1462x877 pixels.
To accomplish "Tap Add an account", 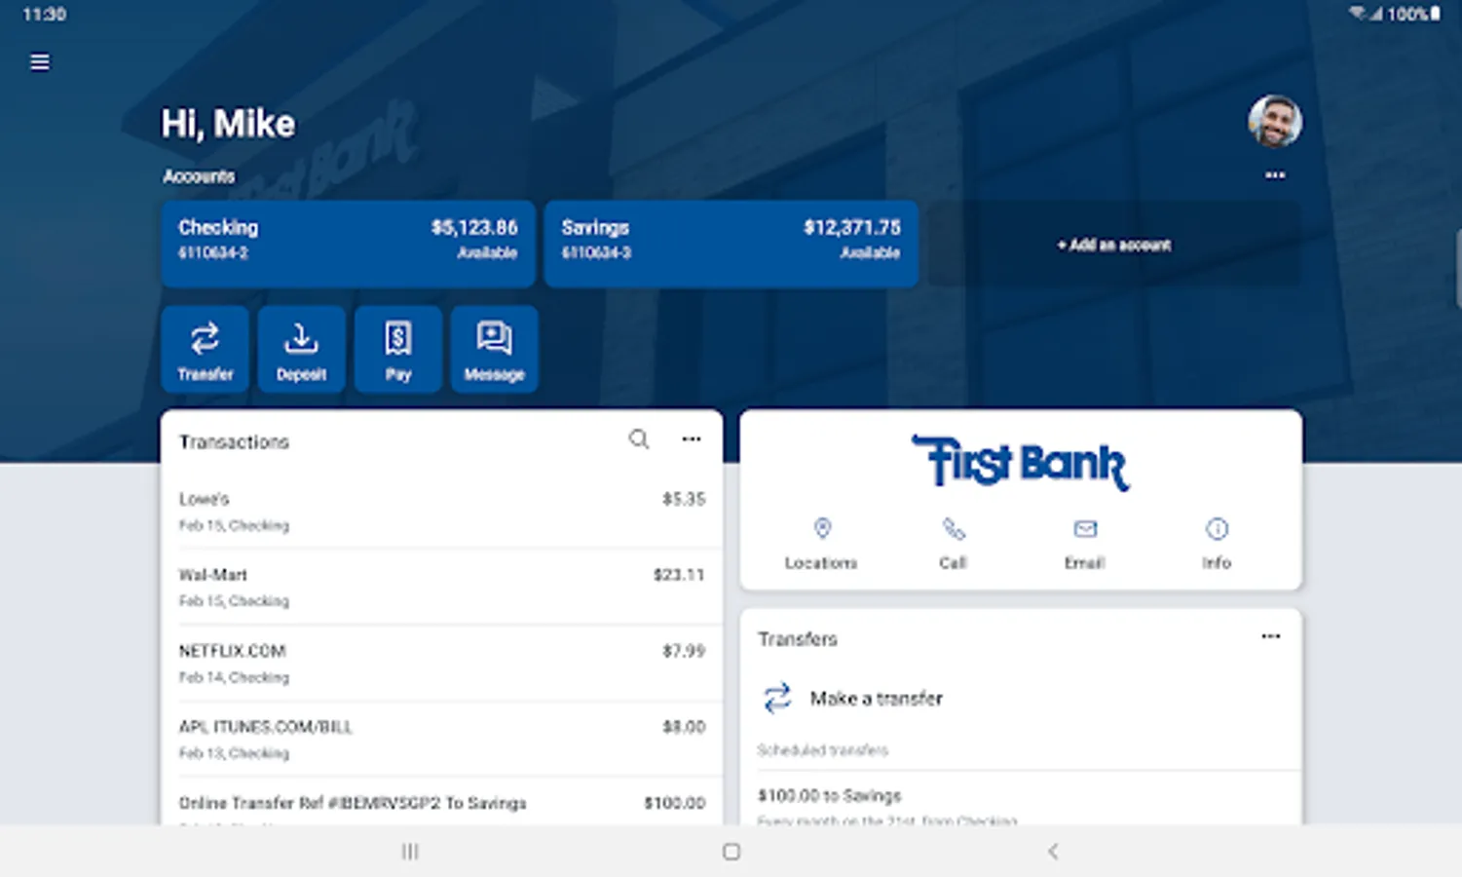I will pyautogui.click(x=1114, y=245).
